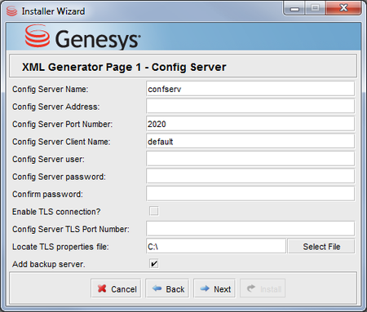Focus the Config Server password field
Screen dimensions: 367x312
(250, 176)
